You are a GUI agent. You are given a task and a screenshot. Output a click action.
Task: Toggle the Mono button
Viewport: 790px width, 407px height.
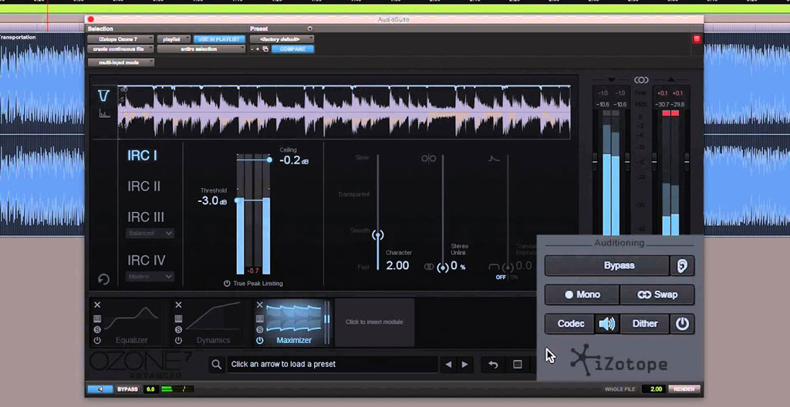pyautogui.click(x=582, y=294)
